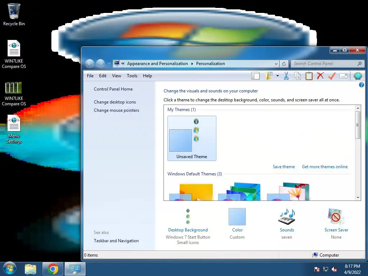Viewport: 368px width, 276px height.
Task: Expand the address bar history dropdown
Action: (x=276, y=64)
